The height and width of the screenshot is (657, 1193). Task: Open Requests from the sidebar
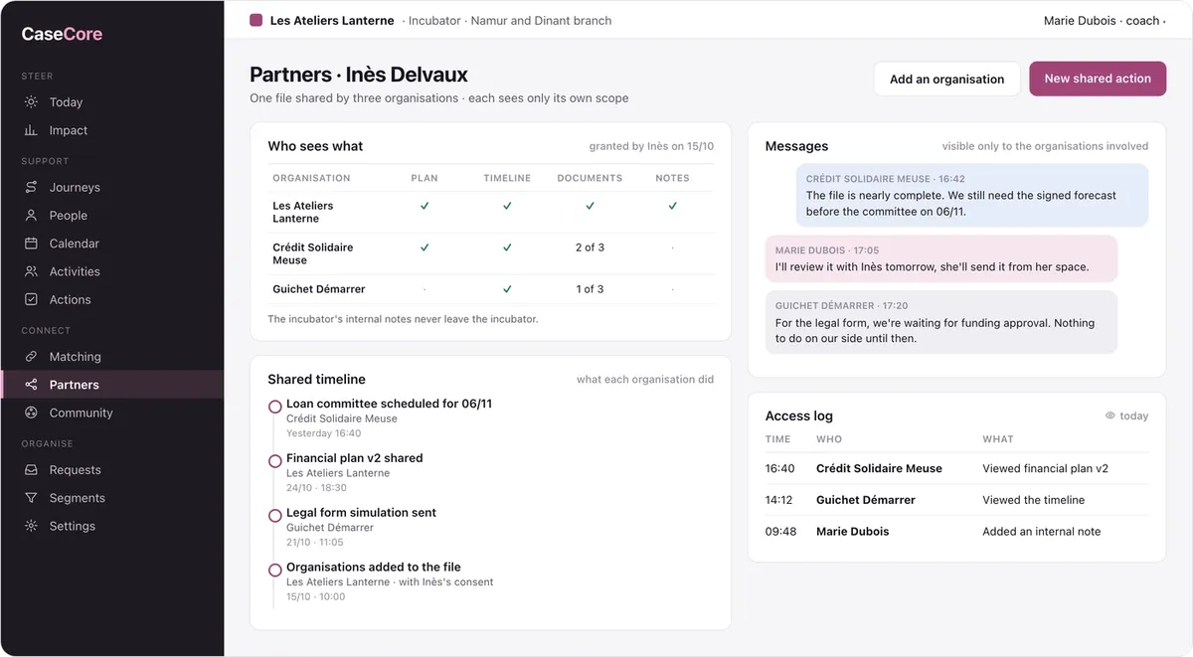[112, 470]
